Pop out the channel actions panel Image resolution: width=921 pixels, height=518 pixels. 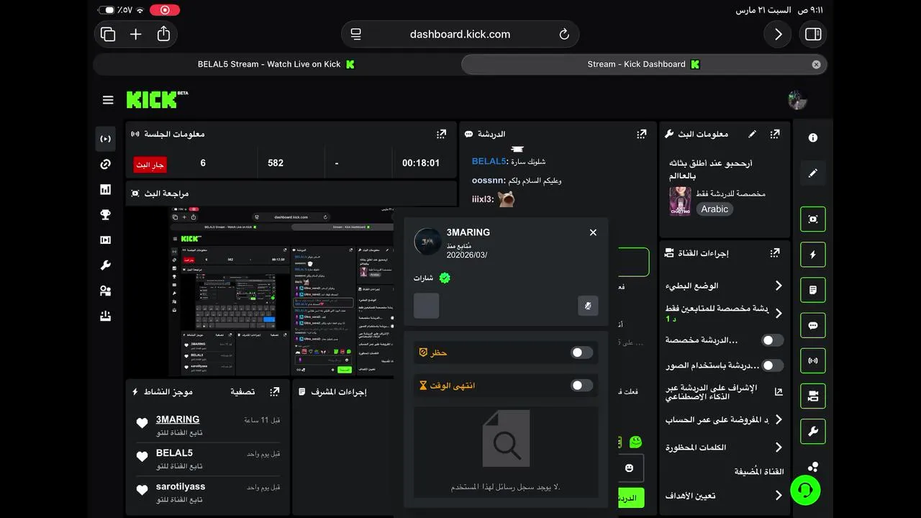pyautogui.click(x=775, y=253)
